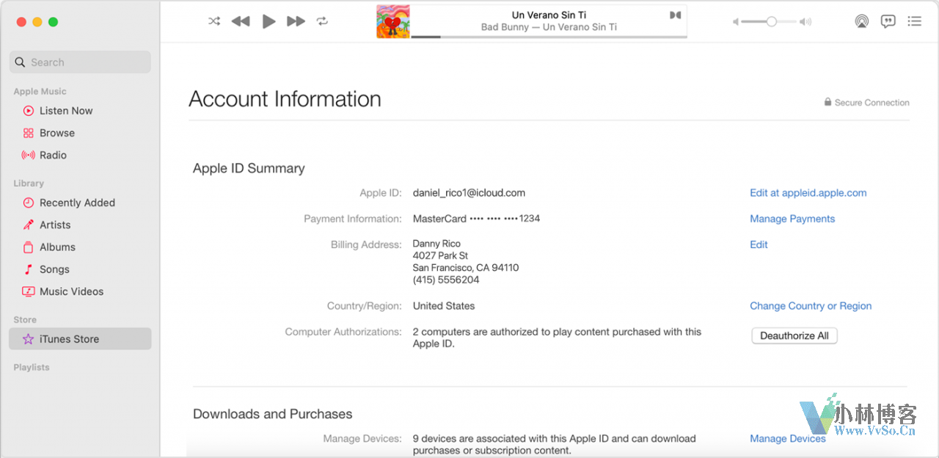Viewport: 939px width, 458px height.
Task: Click the Apple Music section header
Action: pos(40,91)
